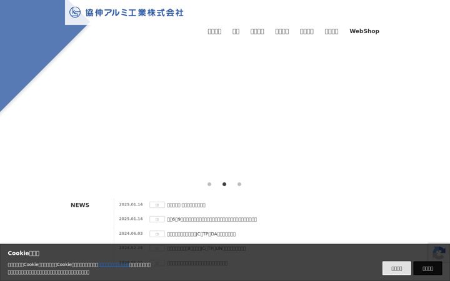
Task: Open the navigation item immediately left of WebShop
Action: pyautogui.click(x=331, y=31)
